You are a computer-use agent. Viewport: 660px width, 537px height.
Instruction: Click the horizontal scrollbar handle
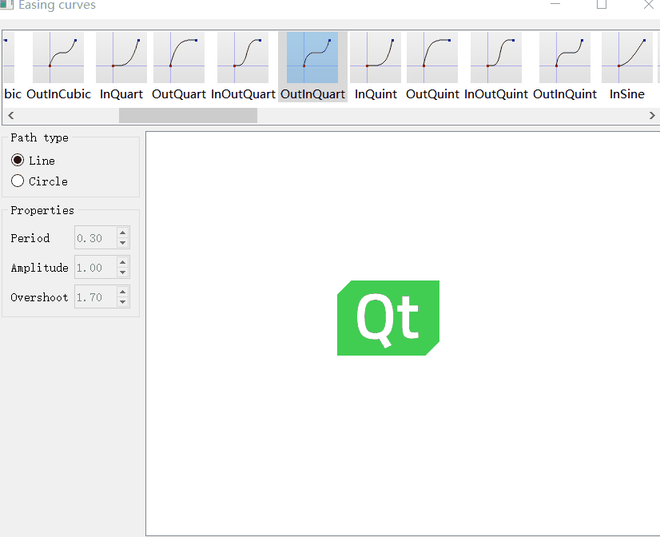click(x=188, y=115)
